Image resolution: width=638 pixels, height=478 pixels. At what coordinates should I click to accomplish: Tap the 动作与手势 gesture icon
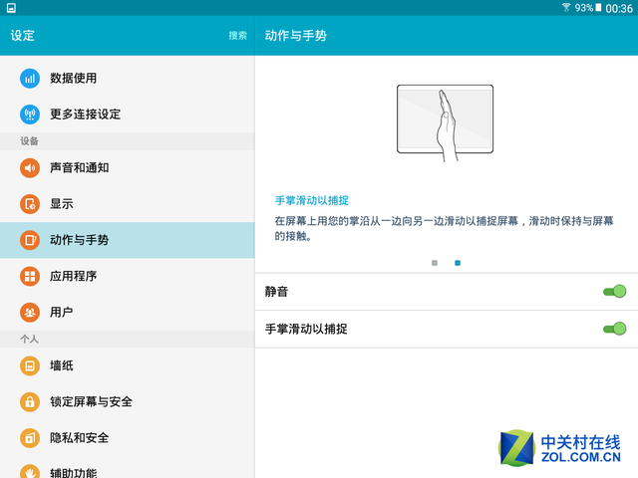(30, 240)
